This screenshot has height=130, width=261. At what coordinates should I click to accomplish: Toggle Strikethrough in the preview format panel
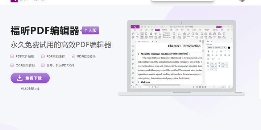221,52
